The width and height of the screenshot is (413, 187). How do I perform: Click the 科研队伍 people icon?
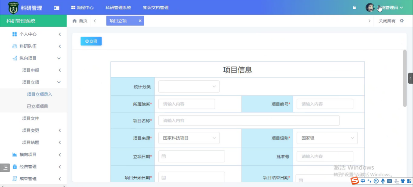click(x=15, y=46)
